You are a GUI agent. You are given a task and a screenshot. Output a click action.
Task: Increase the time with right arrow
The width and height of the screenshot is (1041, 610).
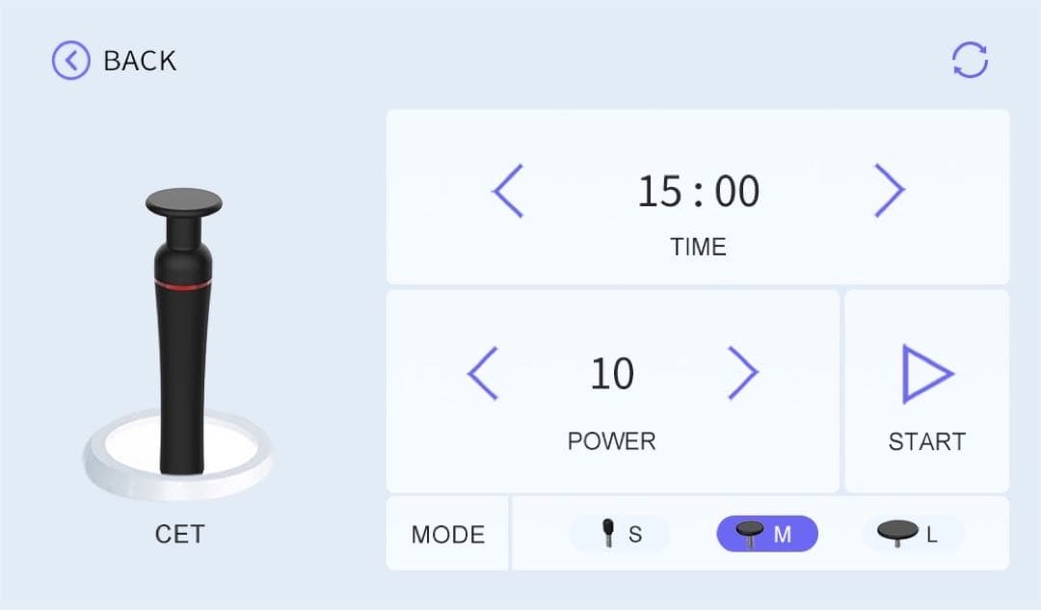[x=889, y=191]
